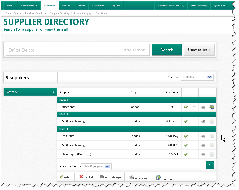
Task: Click basket icon for Office Depot (Demo DC)
Action: click(203, 154)
